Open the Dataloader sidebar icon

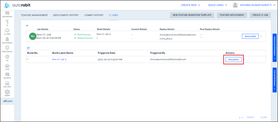tap(7, 49)
